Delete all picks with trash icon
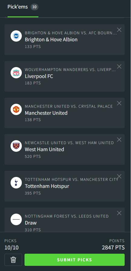The height and width of the screenshot is (271, 131). point(13,259)
